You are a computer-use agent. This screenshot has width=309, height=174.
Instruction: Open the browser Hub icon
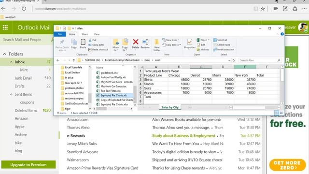pos(276,9)
